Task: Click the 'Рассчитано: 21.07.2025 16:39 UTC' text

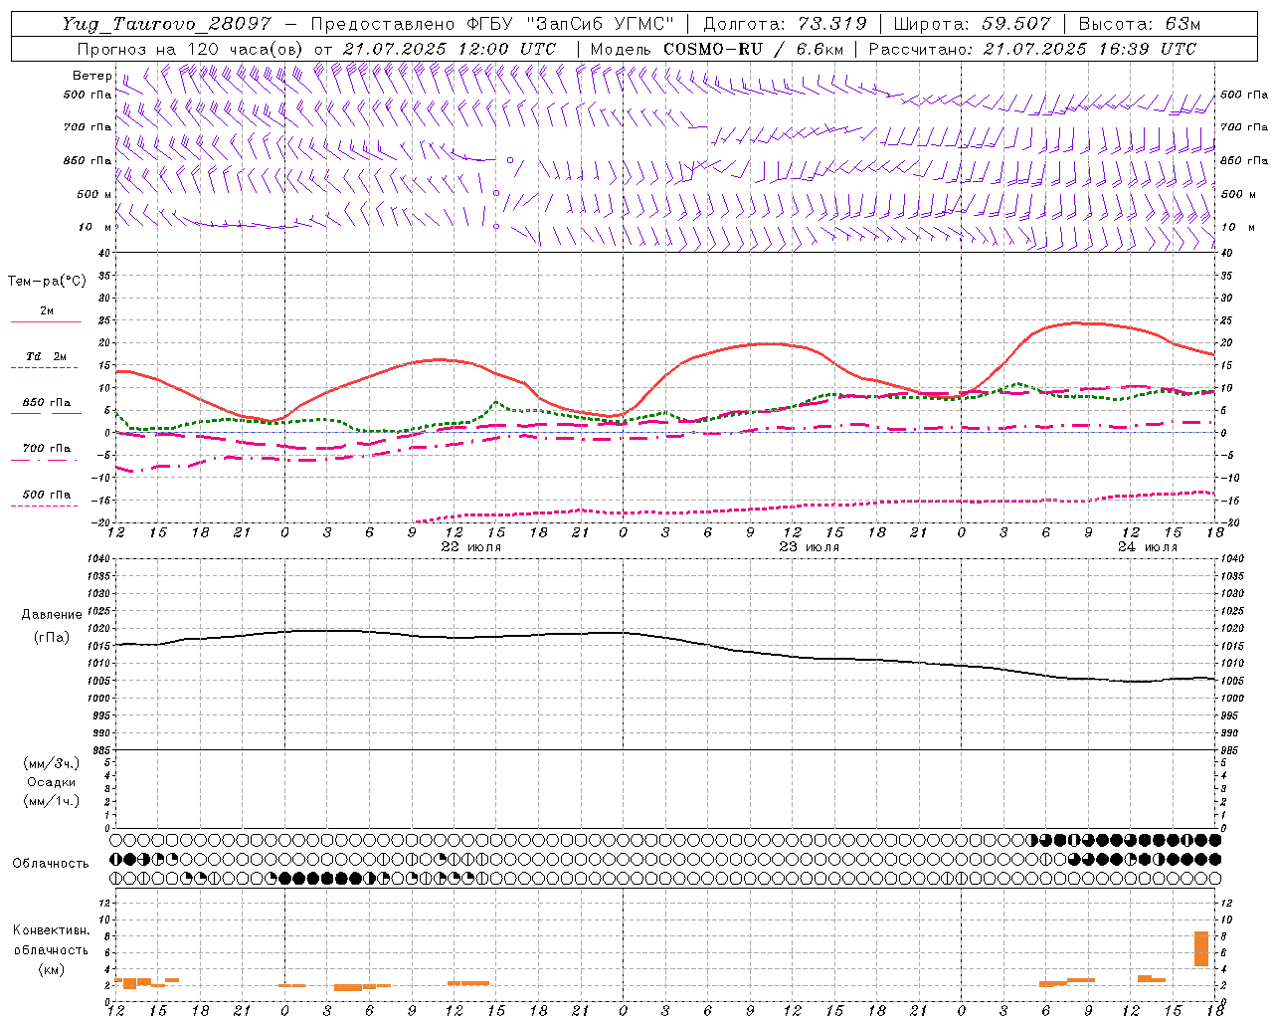Action: [1032, 49]
